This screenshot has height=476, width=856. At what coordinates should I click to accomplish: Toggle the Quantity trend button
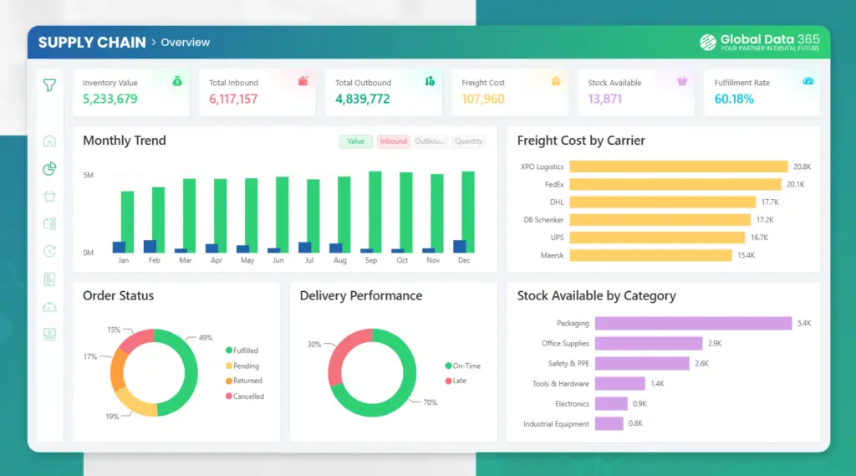point(468,141)
